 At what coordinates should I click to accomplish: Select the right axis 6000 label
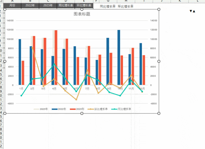pos(153,57)
